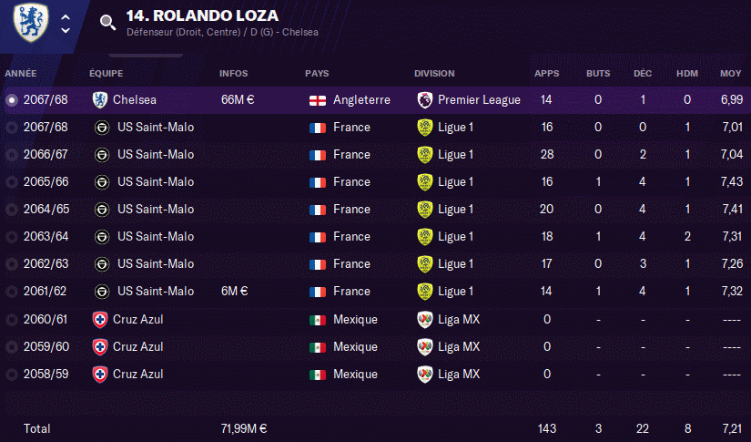The height and width of the screenshot is (442, 751).
Task: Click Liga MX logo in 2058/59 row
Action: click(x=425, y=375)
